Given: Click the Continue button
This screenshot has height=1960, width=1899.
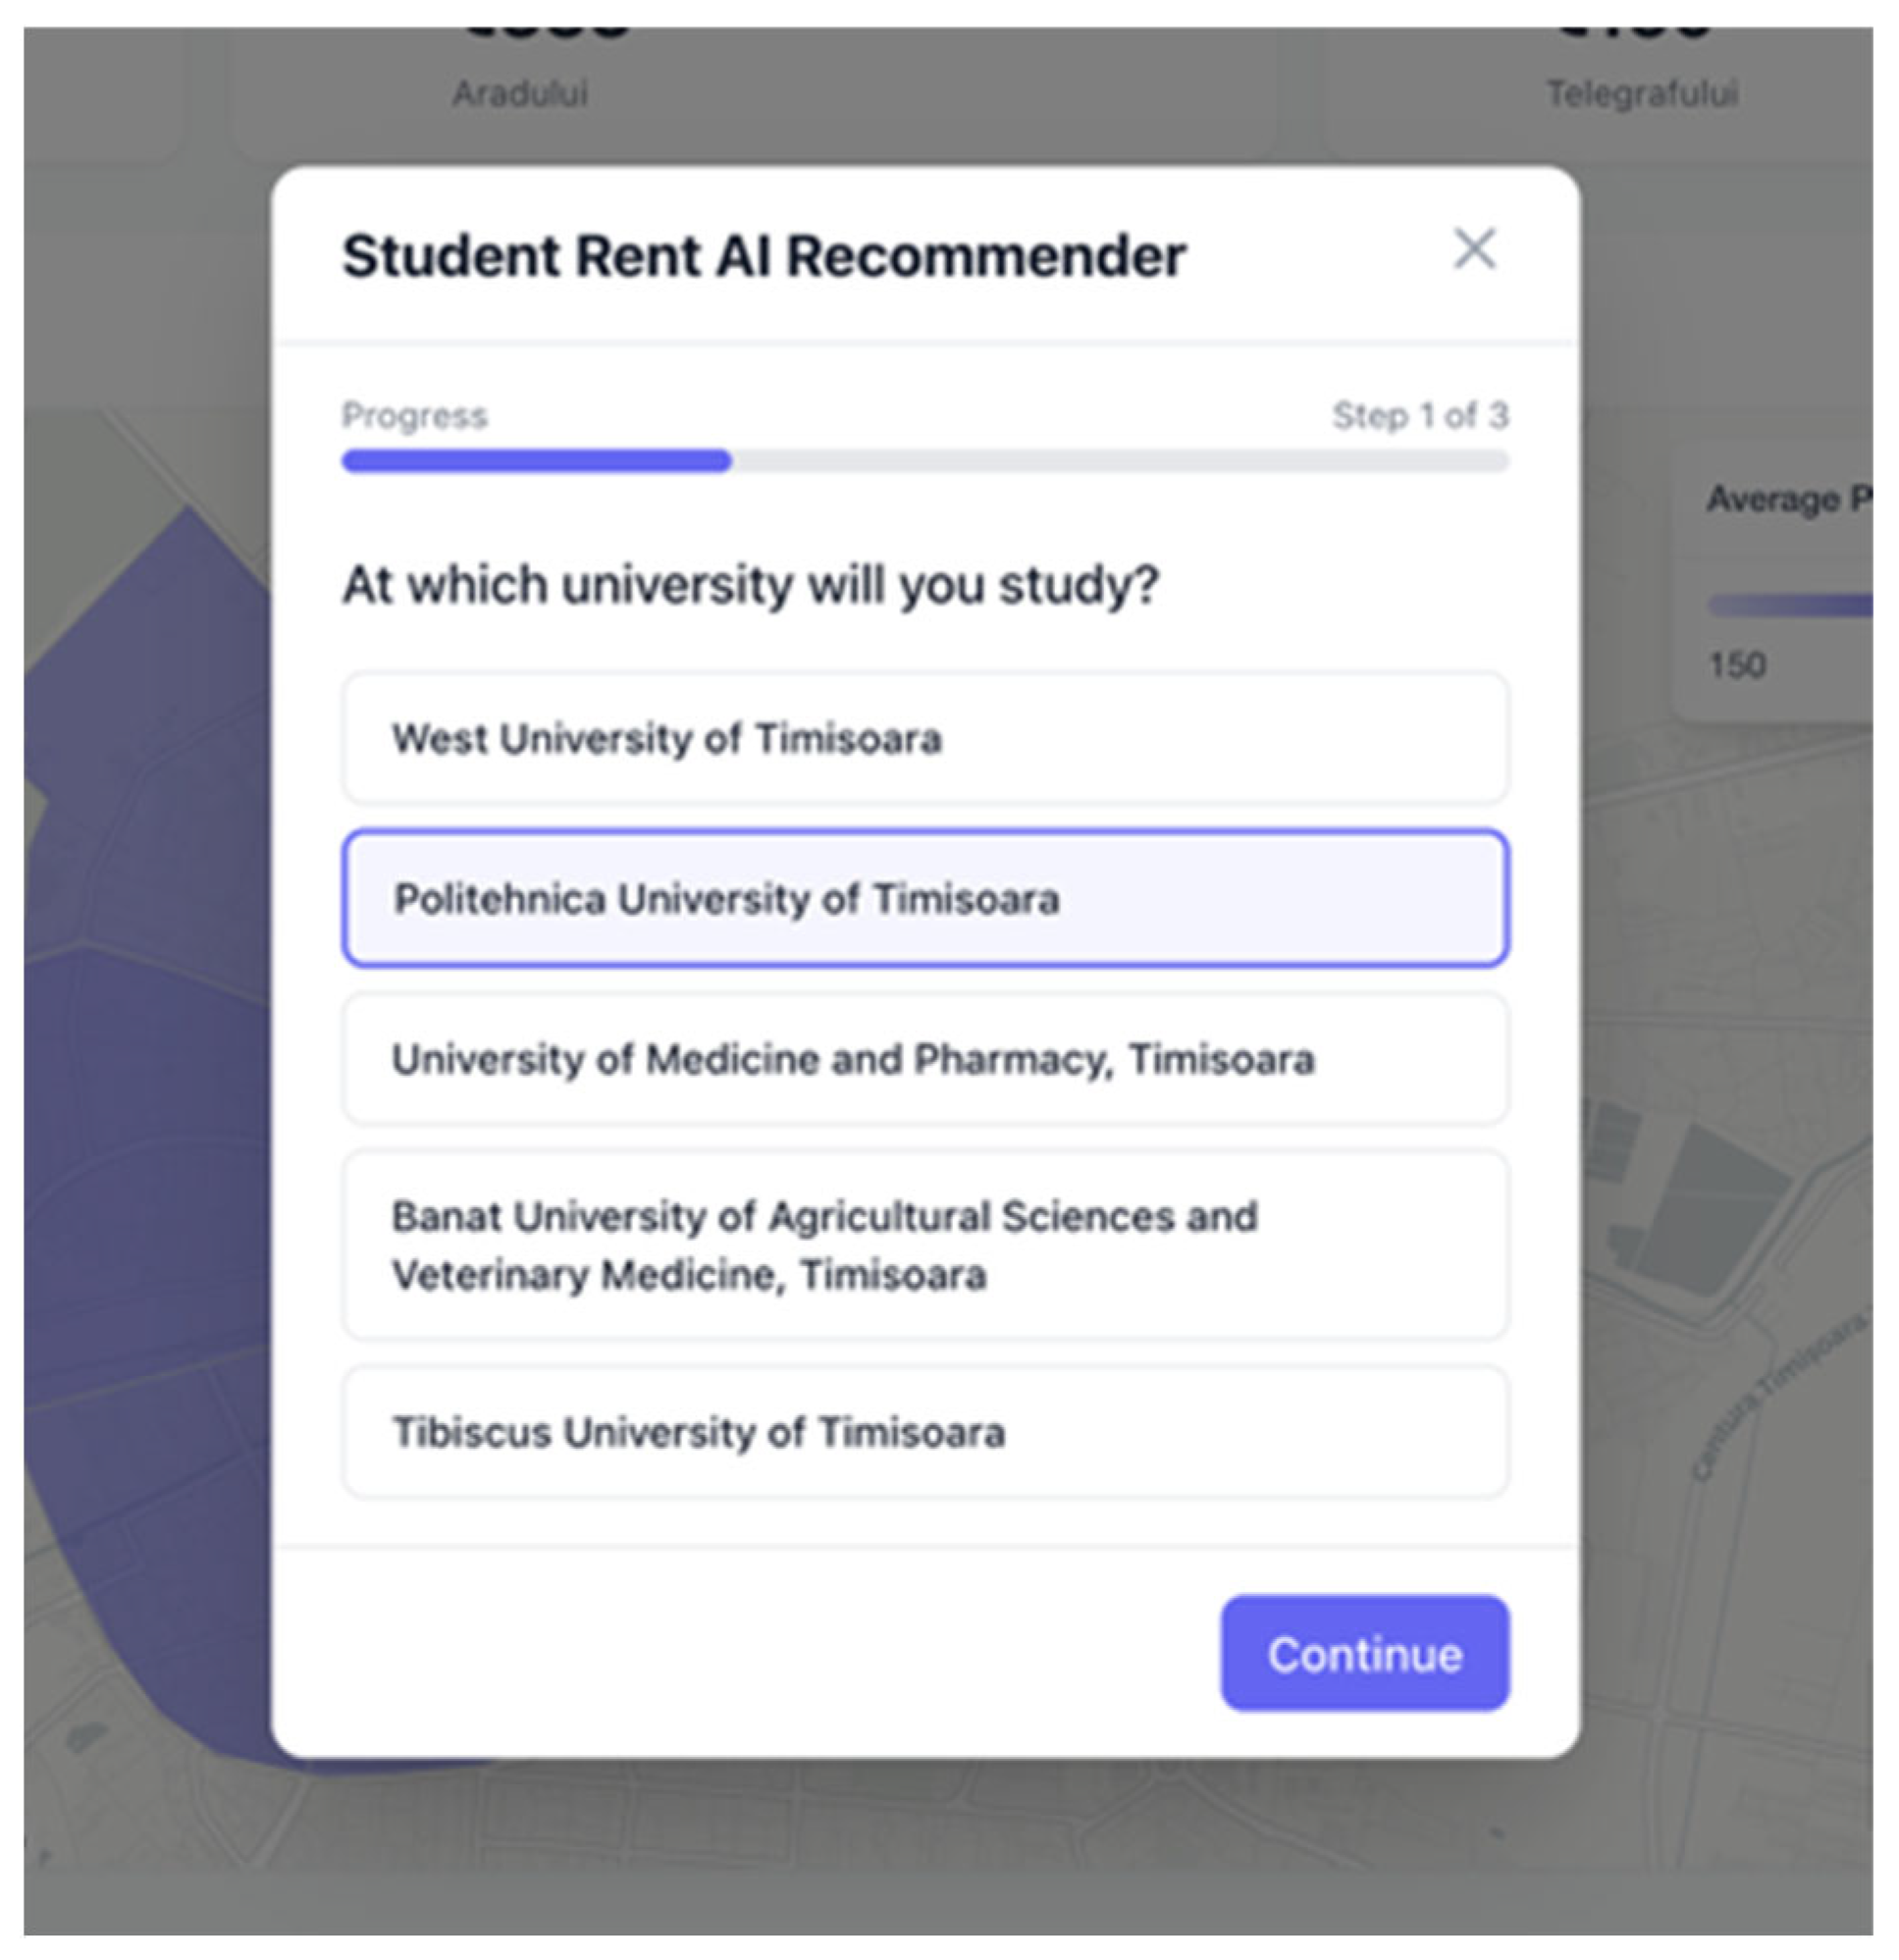Looking at the screenshot, I should click(x=1365, y=1653).
